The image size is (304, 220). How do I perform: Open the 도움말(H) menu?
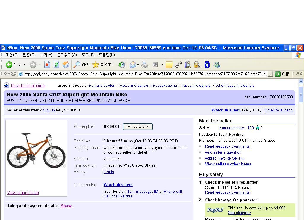[x=107, y=55]
